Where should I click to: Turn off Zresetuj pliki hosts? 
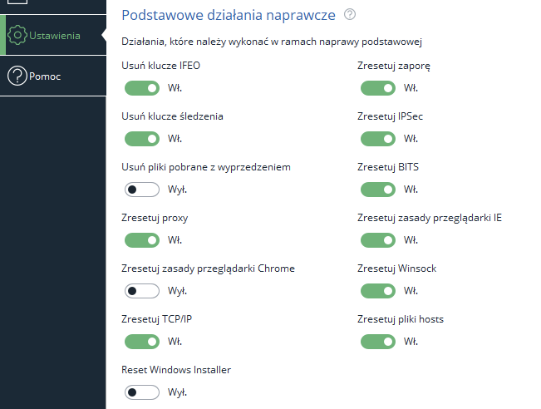coord(377,342)
